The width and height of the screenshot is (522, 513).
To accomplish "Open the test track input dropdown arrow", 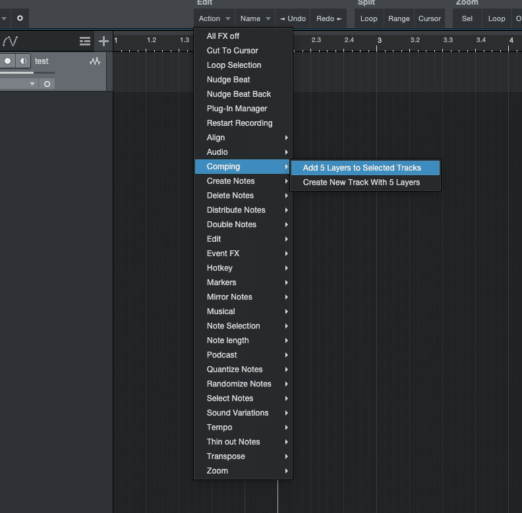I will [x=32, y=84].
